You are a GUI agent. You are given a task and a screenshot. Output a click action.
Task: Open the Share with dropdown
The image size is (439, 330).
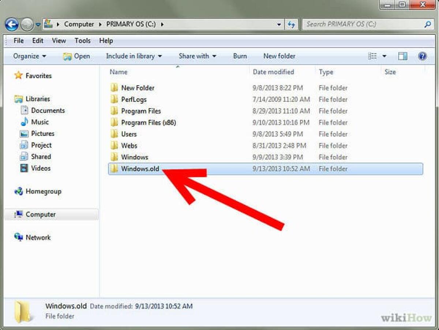pyautogui.click(x=198, y=56)
